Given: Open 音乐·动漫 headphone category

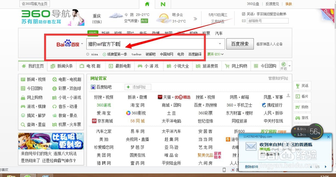Looking at the screenshot, I should (65, 107).
